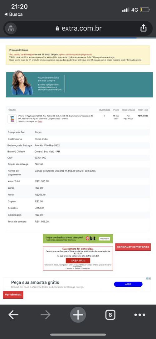Tap the ABRIR ad button
This screenshot has width=156, height=339.
(128, 284)
